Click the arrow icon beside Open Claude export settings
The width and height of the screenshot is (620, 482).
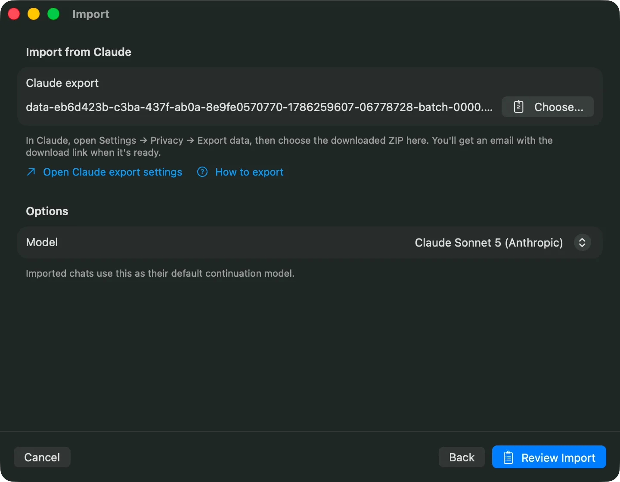pos(31,172)
